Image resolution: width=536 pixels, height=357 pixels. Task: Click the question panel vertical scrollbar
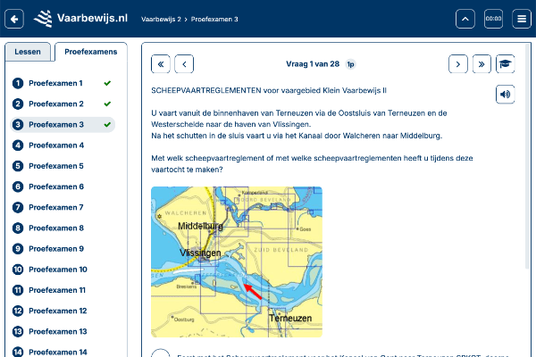[x=528, y=157]
